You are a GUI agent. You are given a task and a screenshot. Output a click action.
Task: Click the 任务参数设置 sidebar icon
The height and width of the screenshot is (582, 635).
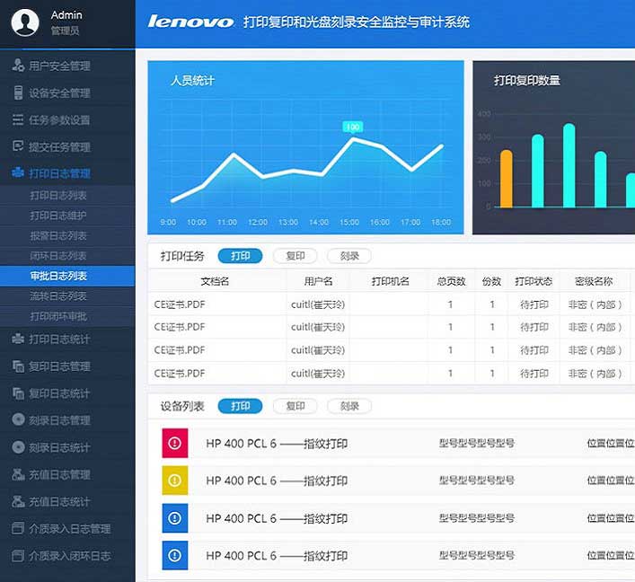tap(18, 119)
